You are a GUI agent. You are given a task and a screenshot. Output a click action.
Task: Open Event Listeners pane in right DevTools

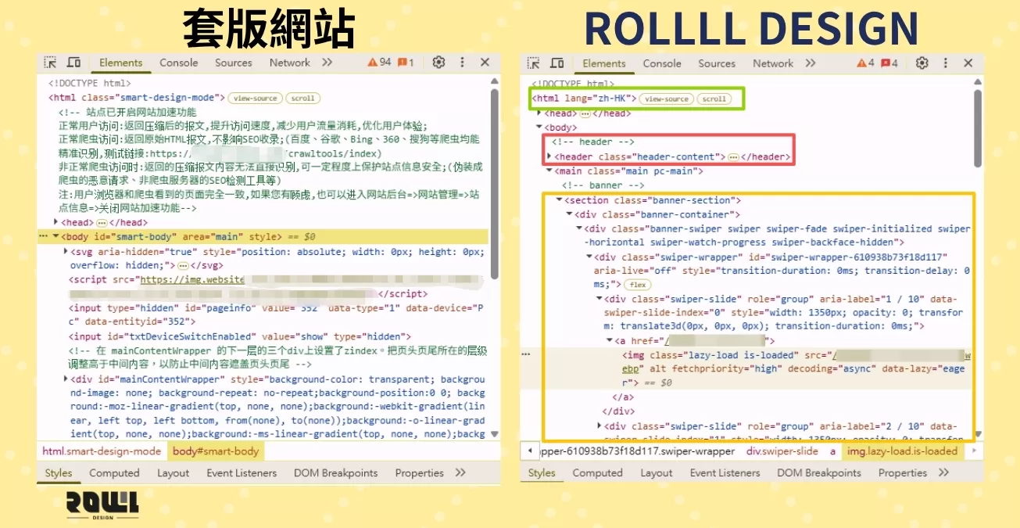click(725, 472)
